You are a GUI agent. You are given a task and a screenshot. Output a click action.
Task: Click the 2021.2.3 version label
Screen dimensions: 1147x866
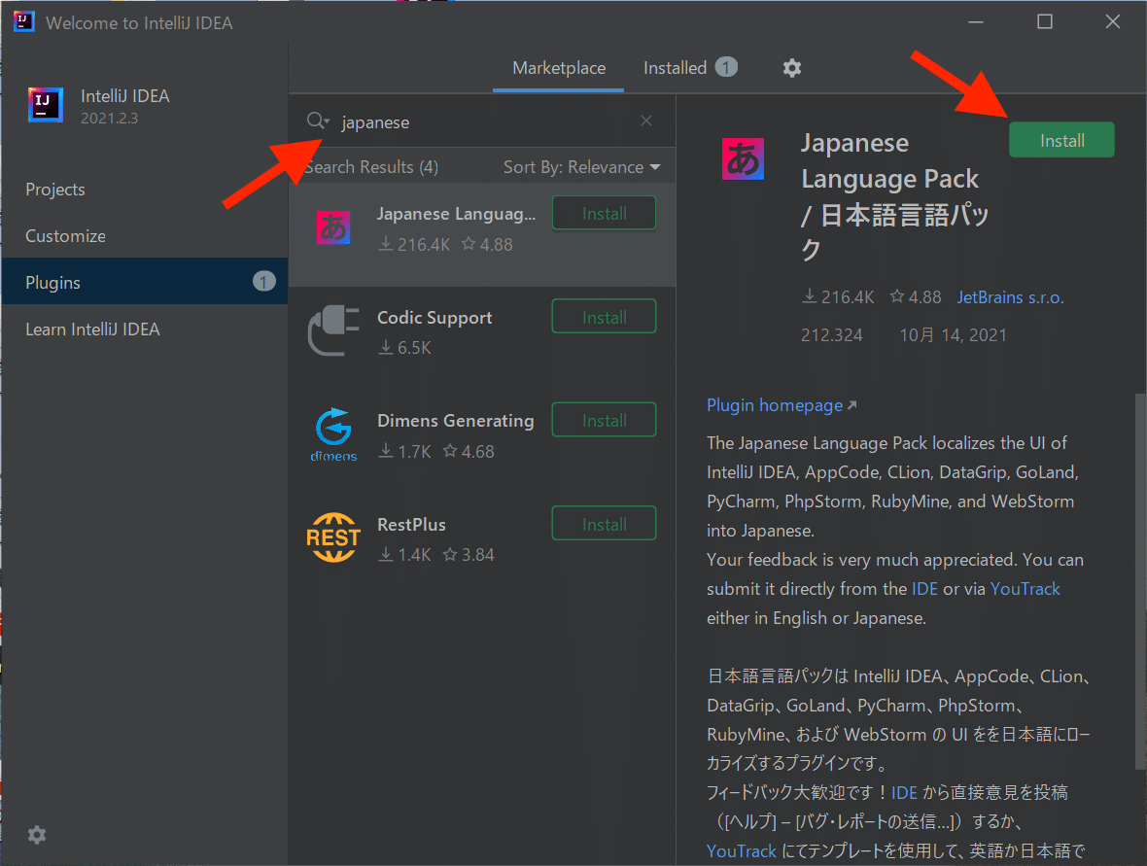point(109,119)
